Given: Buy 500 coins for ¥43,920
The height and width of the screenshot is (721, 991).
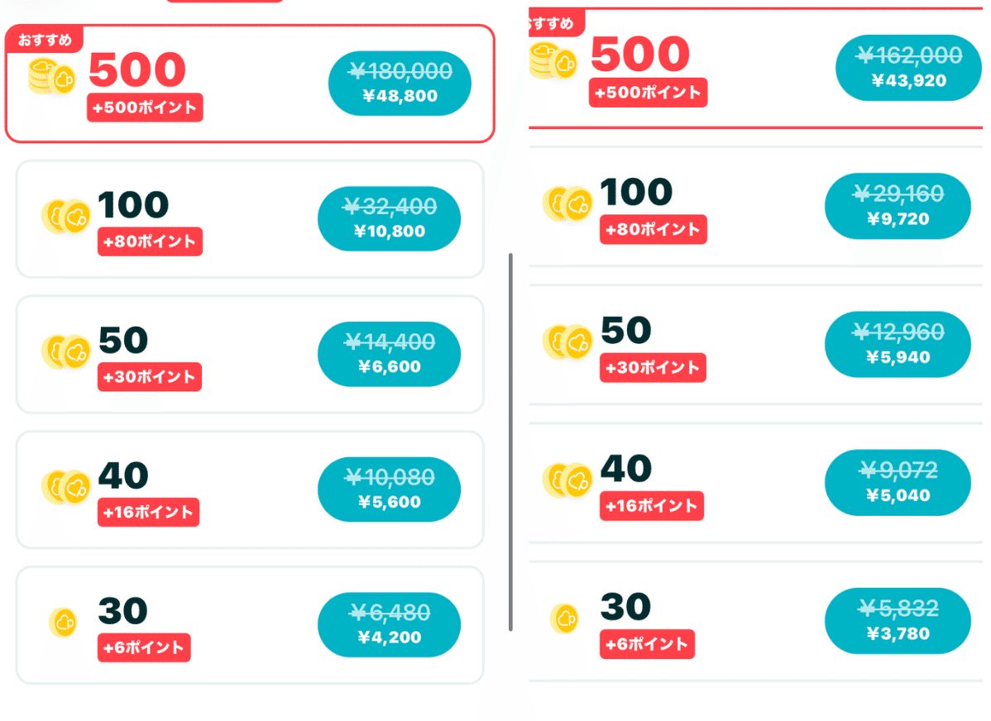Looking at the screenshot, I should (908, 68).
